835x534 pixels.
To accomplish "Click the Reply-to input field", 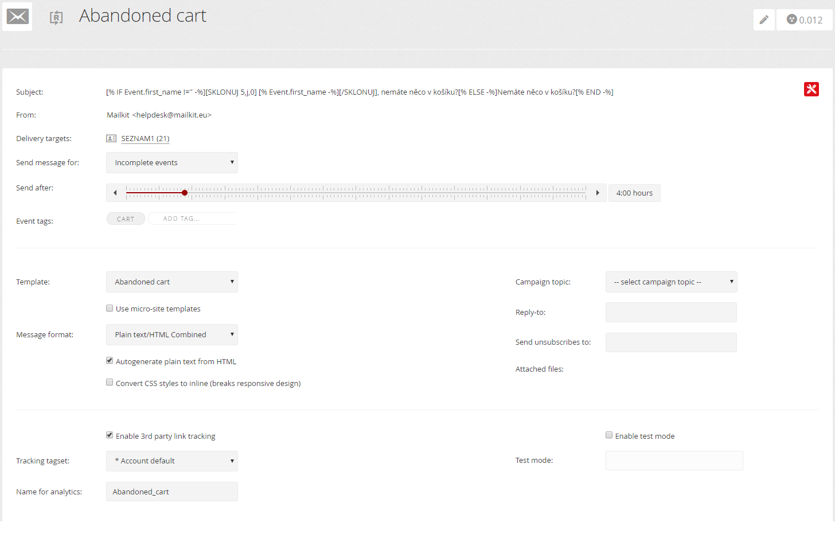I will 671,313.
